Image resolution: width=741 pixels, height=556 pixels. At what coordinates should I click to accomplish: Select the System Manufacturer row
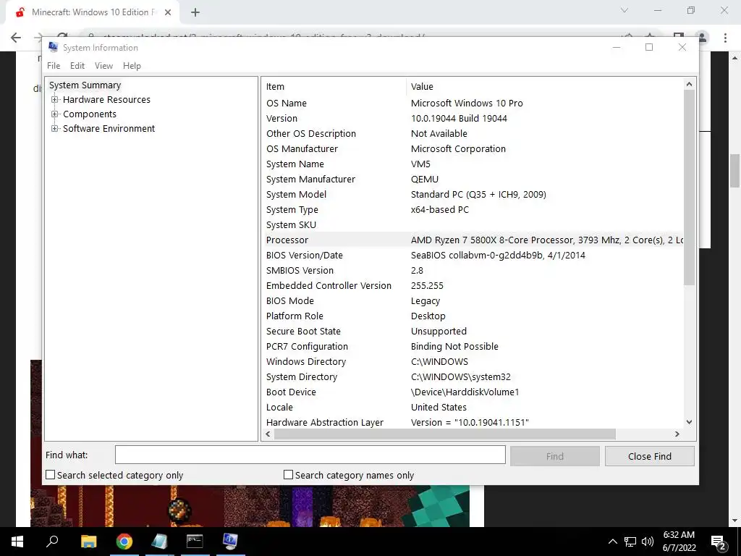tap(473, 180)
